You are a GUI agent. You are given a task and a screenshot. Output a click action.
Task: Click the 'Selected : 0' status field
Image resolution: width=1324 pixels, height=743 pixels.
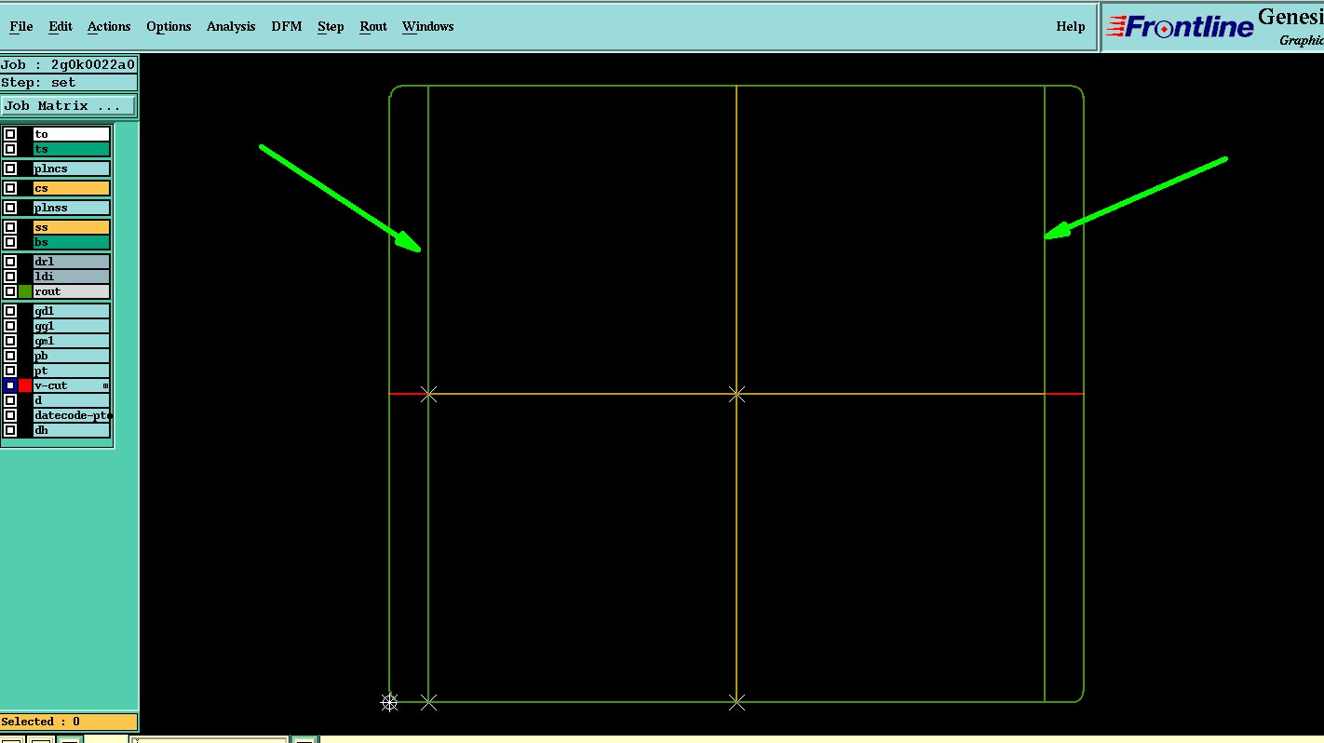[x=69, y=722]
